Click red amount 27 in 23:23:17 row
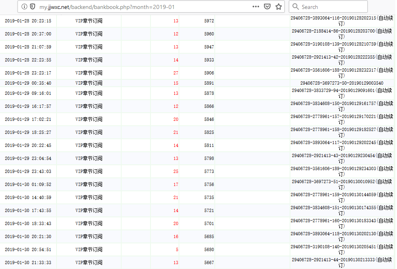 pyautogui.click(x=176, y=73)
